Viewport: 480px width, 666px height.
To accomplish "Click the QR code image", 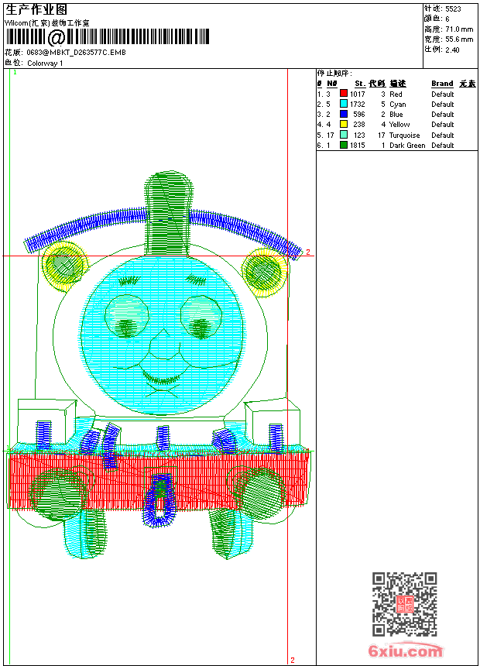I will click(x=404, y=604).
